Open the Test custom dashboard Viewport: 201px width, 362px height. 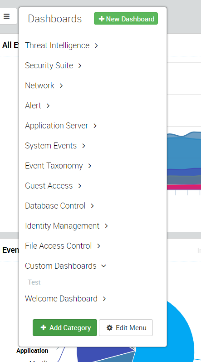click(34, 282)
